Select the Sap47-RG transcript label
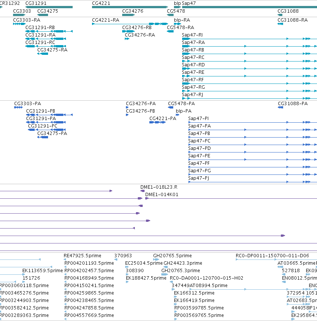 [193, 87]
